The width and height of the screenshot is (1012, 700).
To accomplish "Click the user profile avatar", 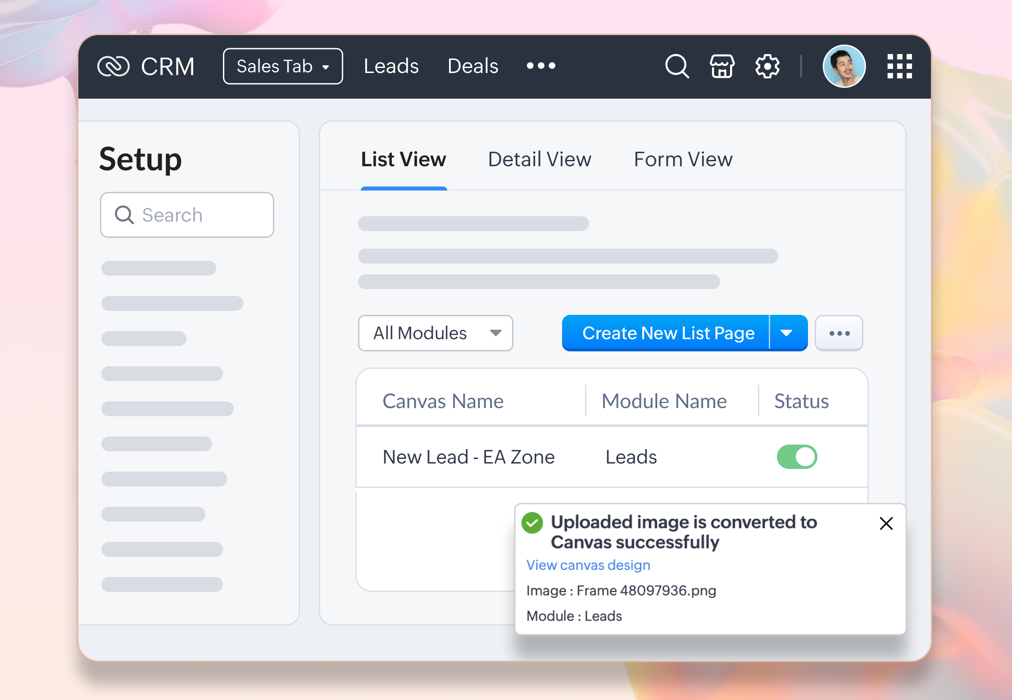I will click(x=844, y=66).
